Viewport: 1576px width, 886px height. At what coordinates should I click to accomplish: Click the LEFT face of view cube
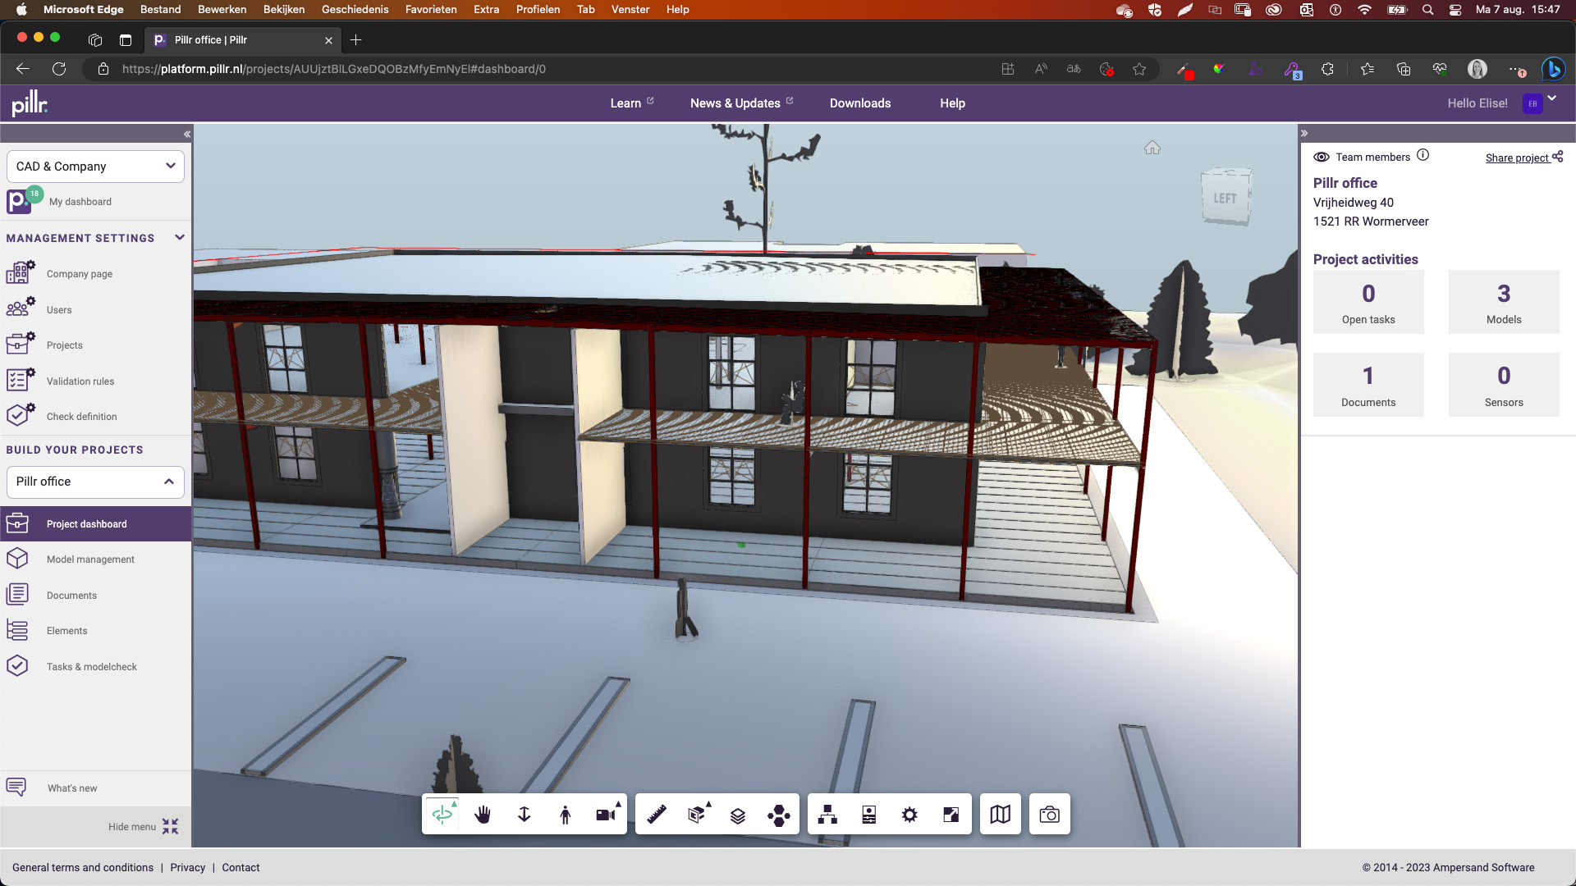point(1225,197)
